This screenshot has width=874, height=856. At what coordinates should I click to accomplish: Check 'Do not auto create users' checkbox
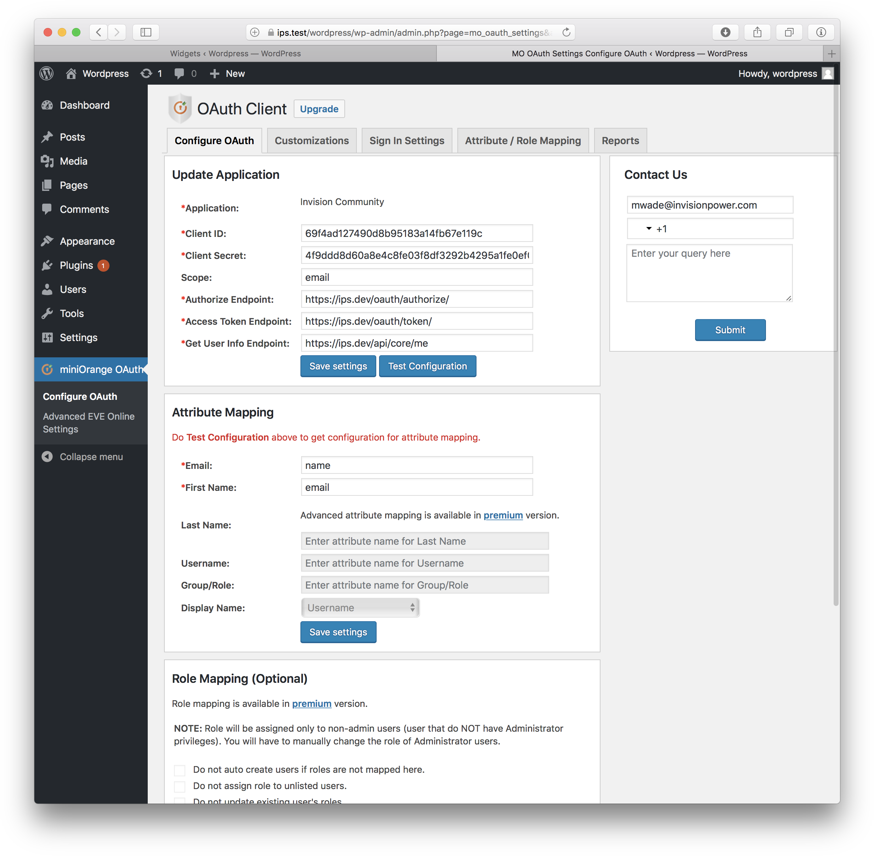[x=180, y=770]
